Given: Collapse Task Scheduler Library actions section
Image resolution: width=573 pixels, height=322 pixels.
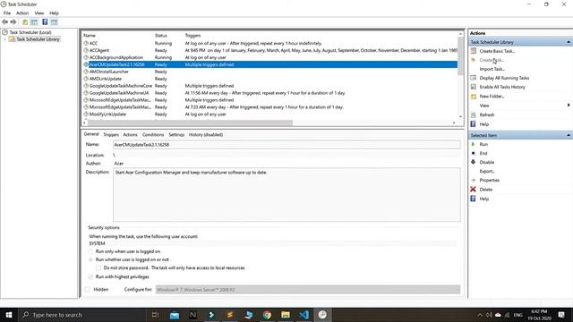Looking at the screenshot, I should (569, 42).
